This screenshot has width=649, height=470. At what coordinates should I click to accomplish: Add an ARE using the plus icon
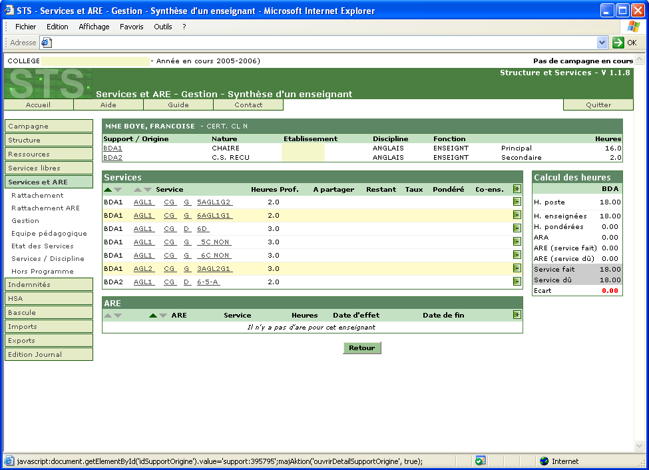[x=517, y=315]
